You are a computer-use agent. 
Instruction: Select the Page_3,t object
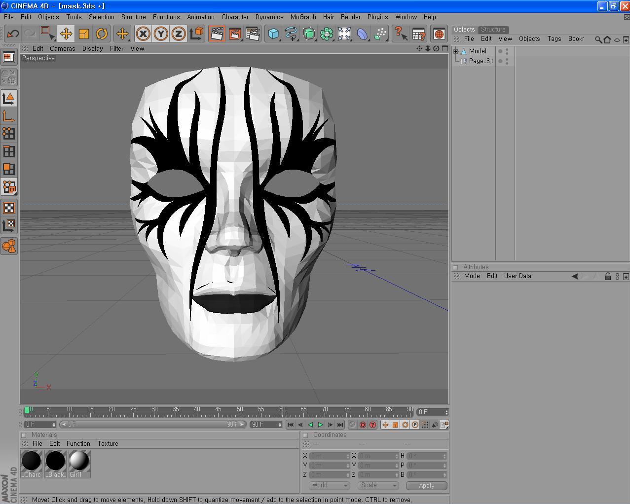[481, 61]
